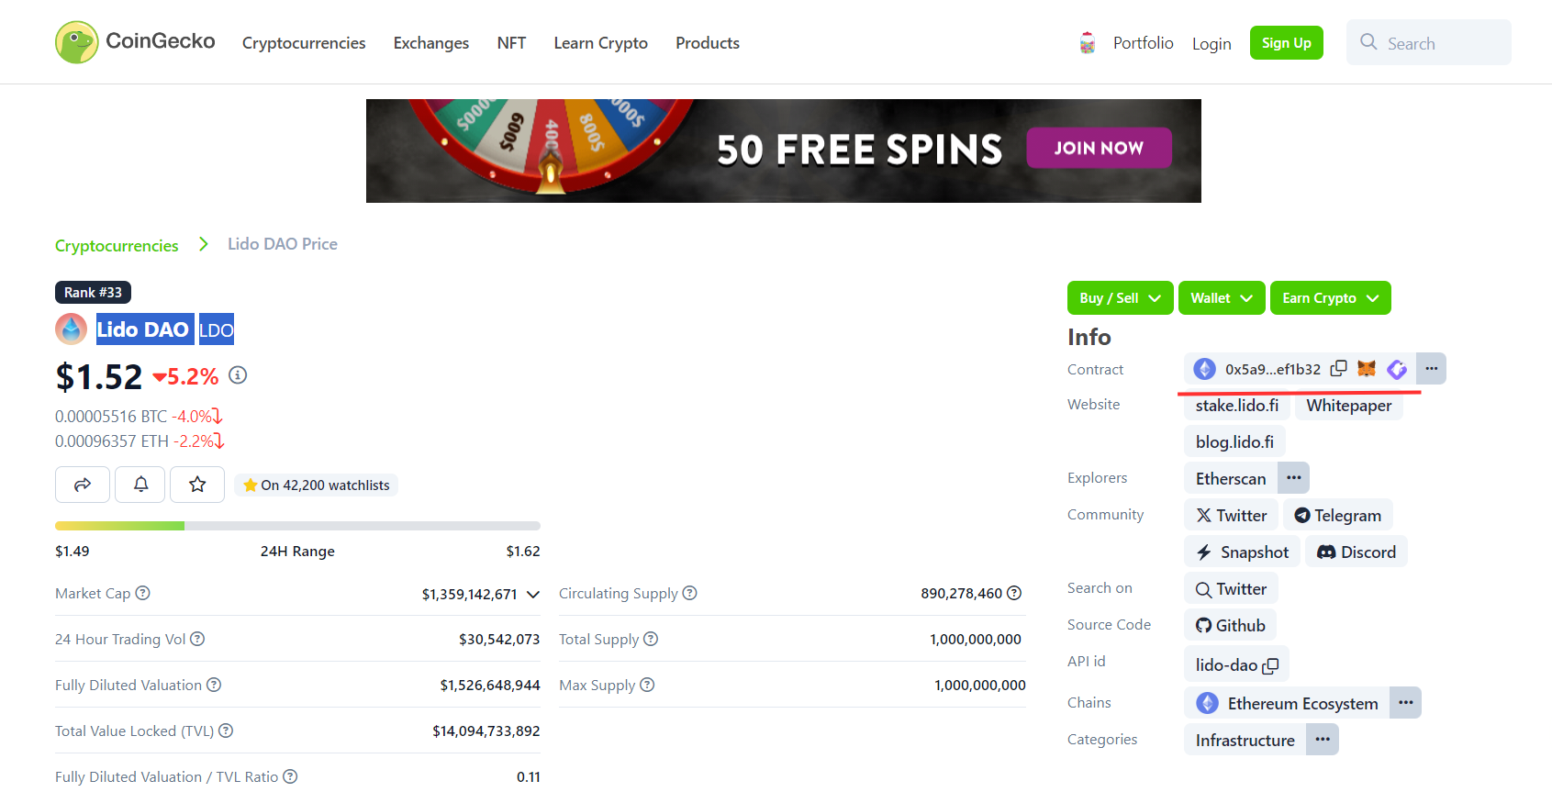Copy the lido-dao API id
Screen dimensions: 1552x792
click(1269, 665)
